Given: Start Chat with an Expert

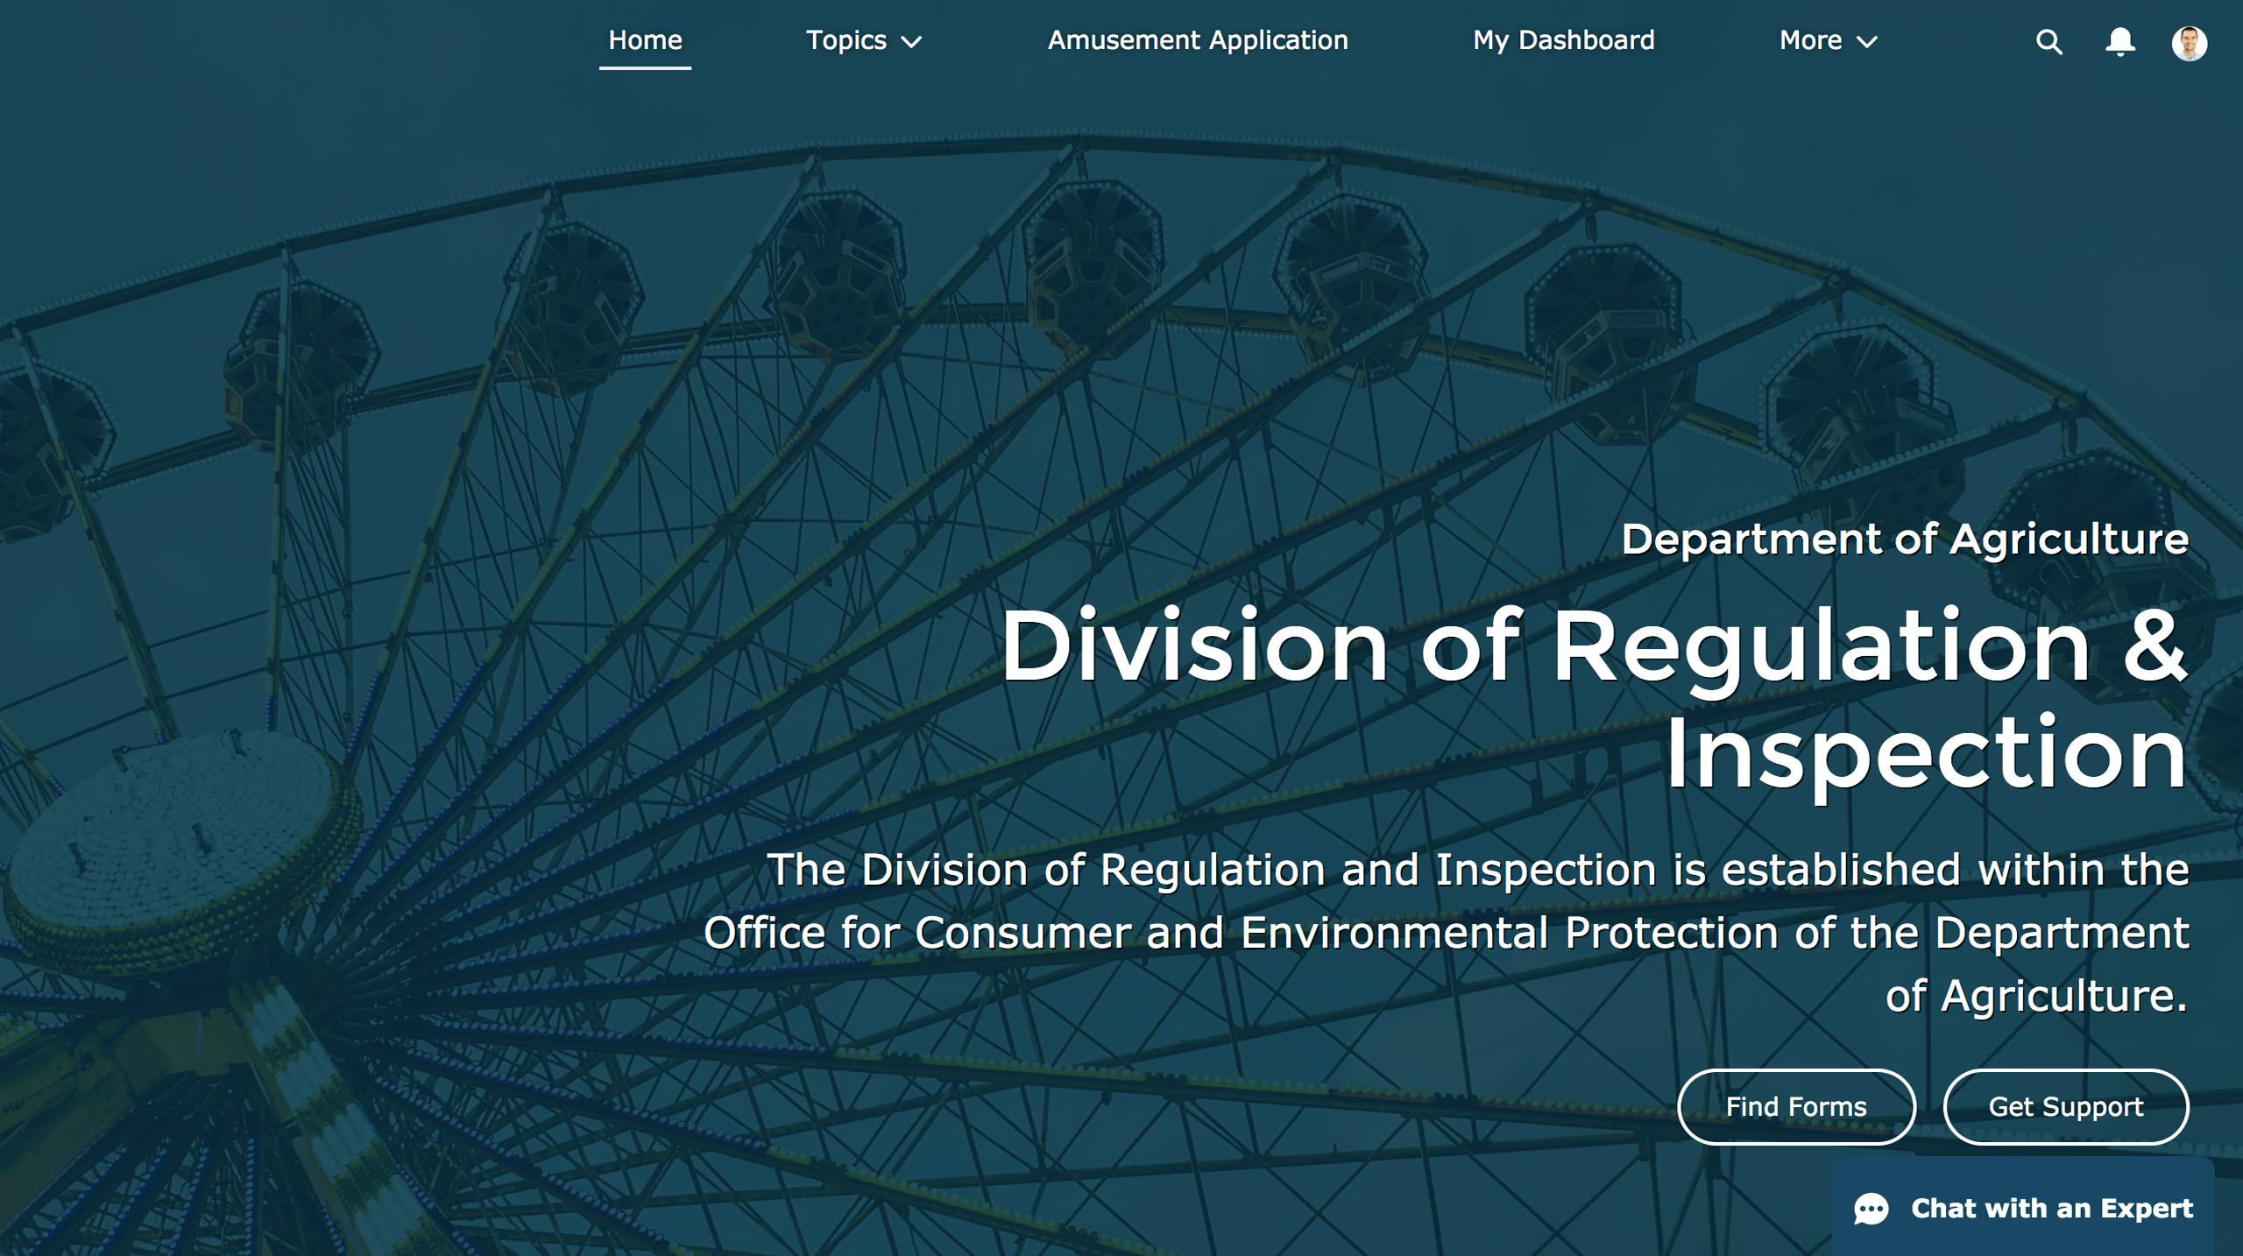Looking at the screenshot, I should (x=2022, y=1208).
